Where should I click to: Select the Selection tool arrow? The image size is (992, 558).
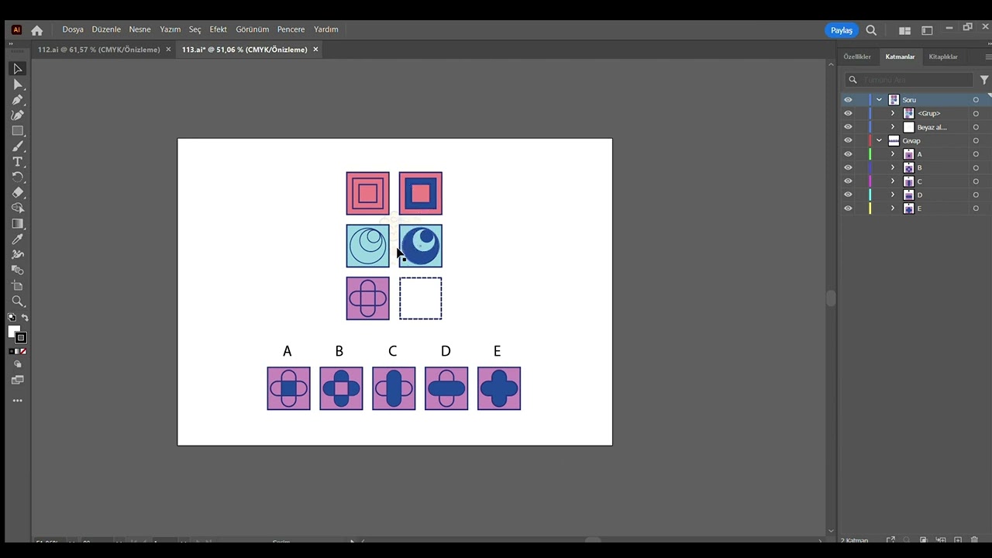tap(18, 69)
